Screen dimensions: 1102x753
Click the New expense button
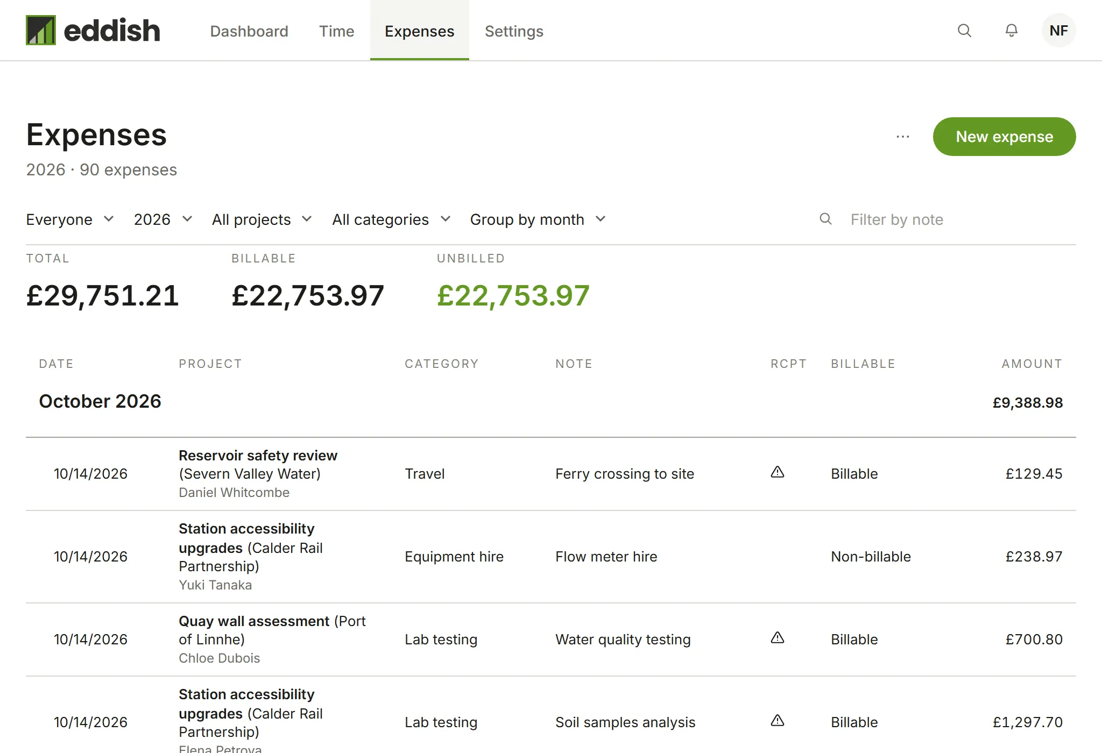(1004, 137)
